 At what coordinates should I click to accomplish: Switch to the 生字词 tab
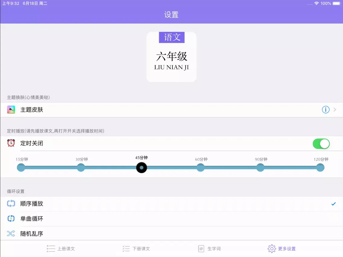(209, 249)
